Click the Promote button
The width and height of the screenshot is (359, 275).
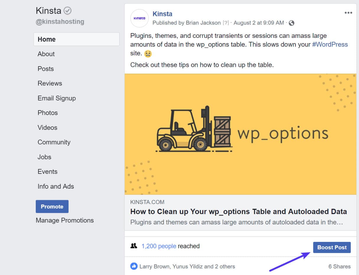pyautogui.click(x=52, y=206)
